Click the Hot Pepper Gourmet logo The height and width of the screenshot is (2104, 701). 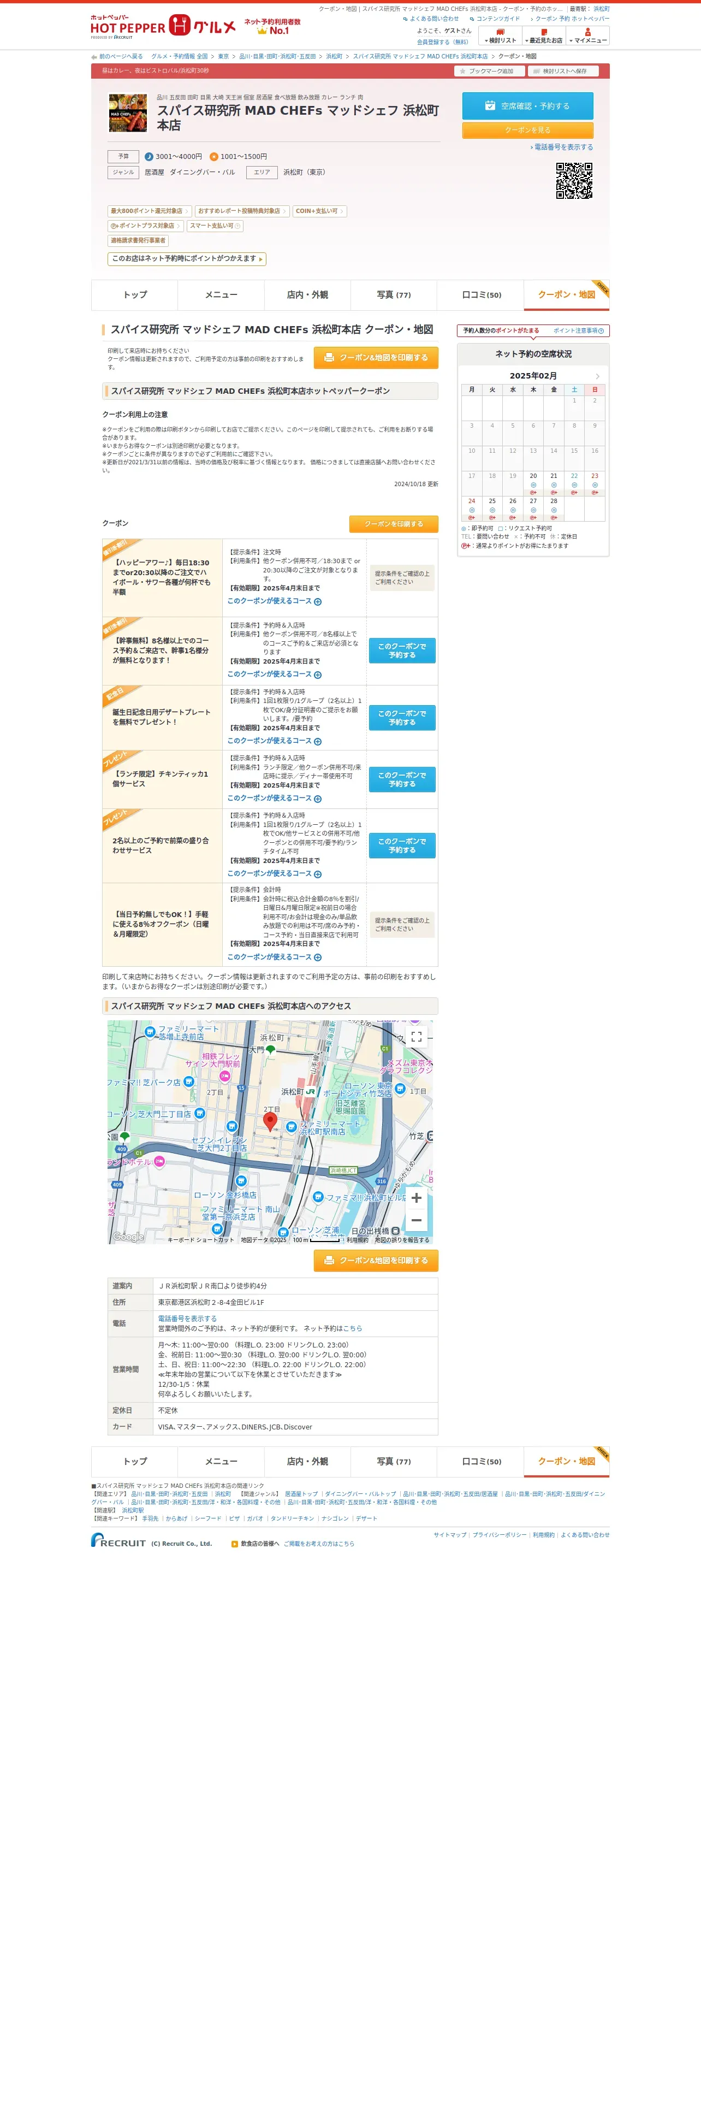pyautogui.click(x=163, y=26)
